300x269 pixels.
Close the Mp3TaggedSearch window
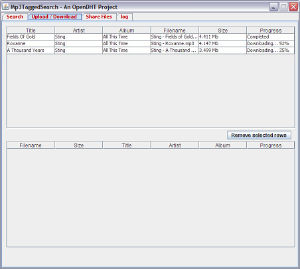pos(293,7)
